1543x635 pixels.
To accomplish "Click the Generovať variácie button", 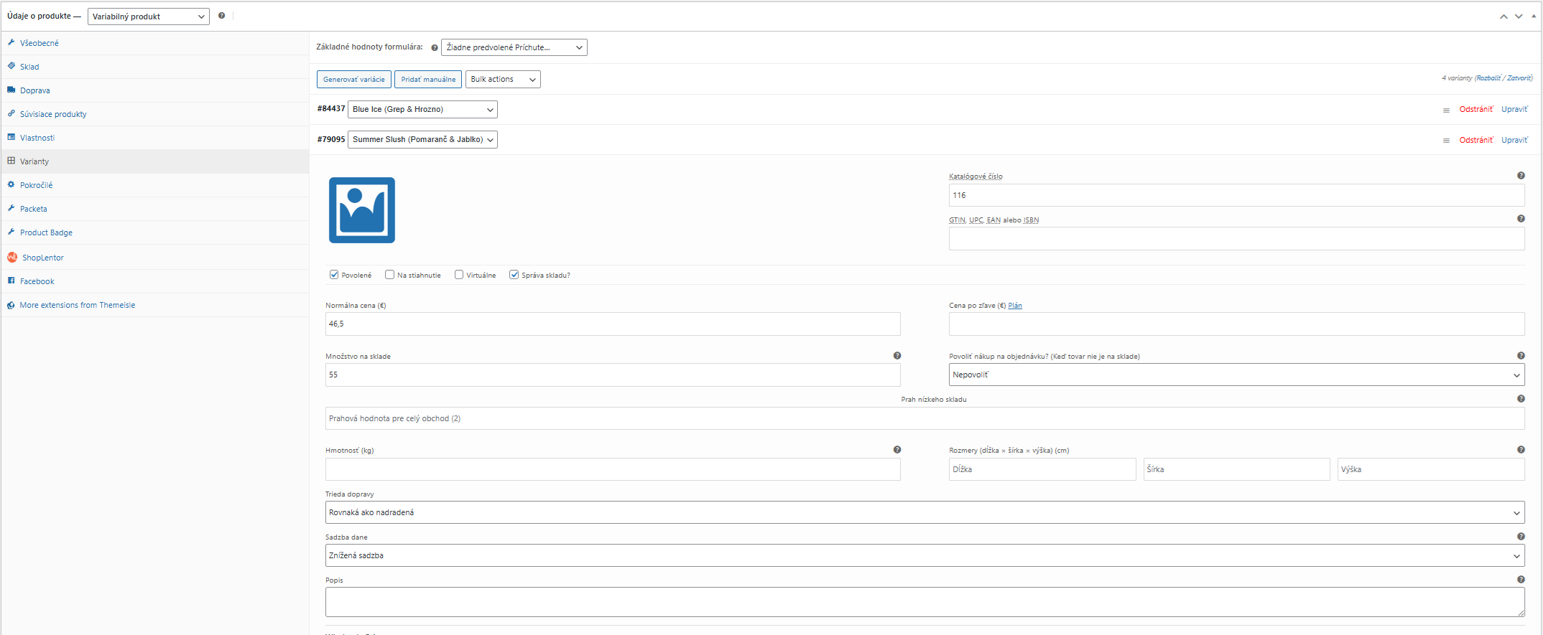I will (x=353, y=80).
